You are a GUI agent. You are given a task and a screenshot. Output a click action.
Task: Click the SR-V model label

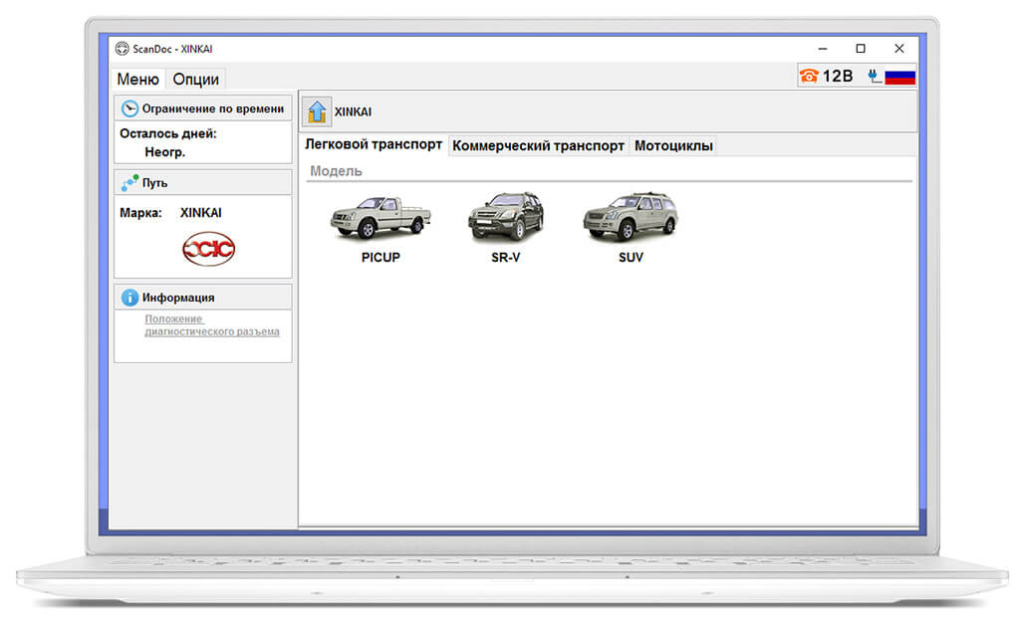pos(505,257)
